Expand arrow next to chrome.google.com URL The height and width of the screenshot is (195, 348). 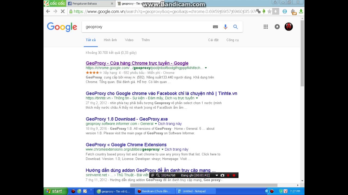click(x=206, y=68)
